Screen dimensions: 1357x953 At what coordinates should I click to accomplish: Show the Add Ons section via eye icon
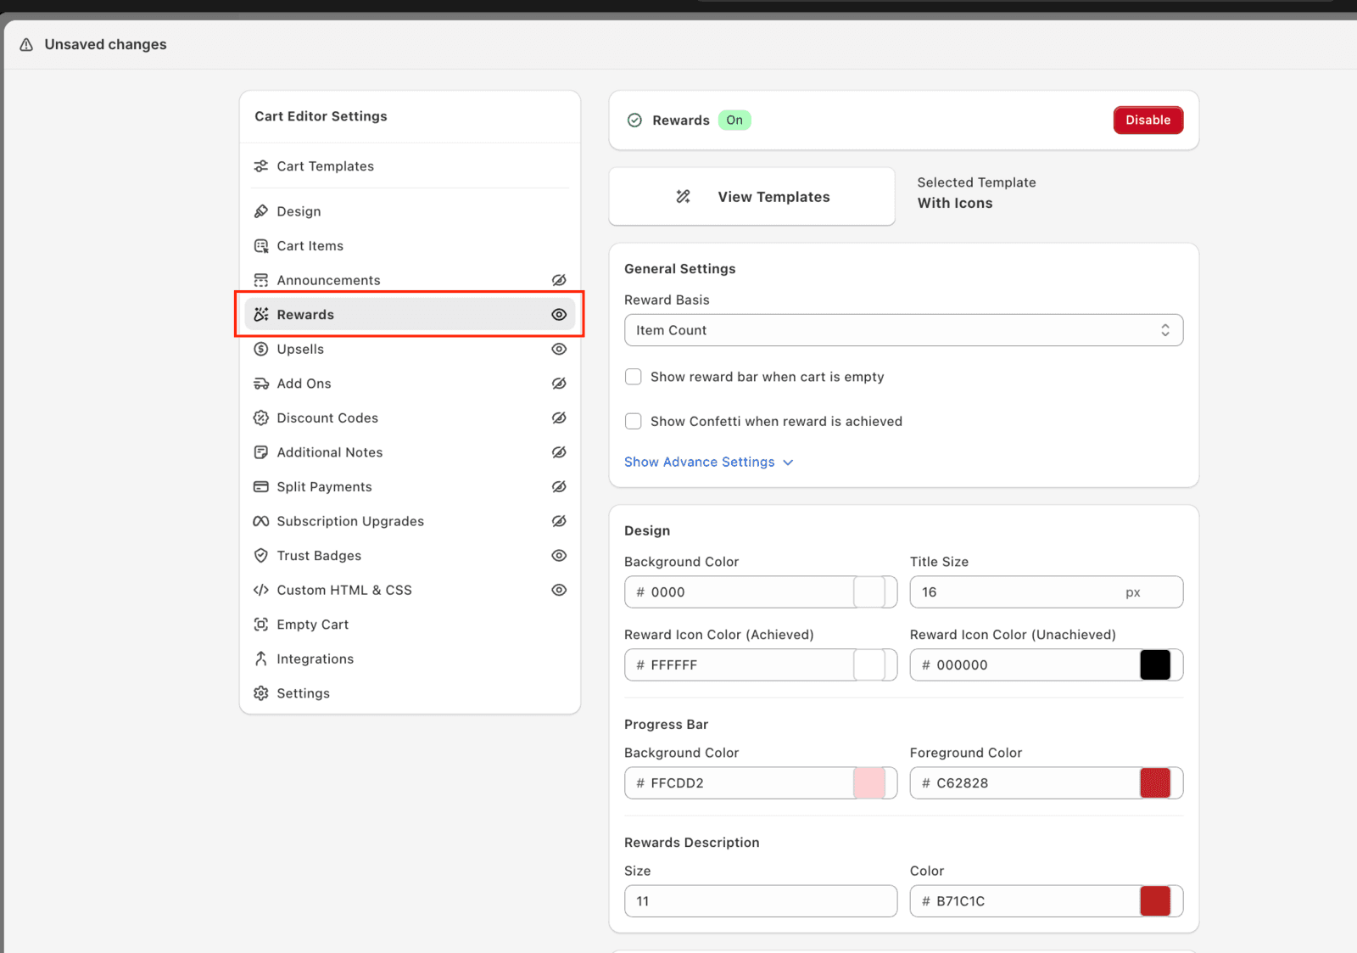(559, 384)
